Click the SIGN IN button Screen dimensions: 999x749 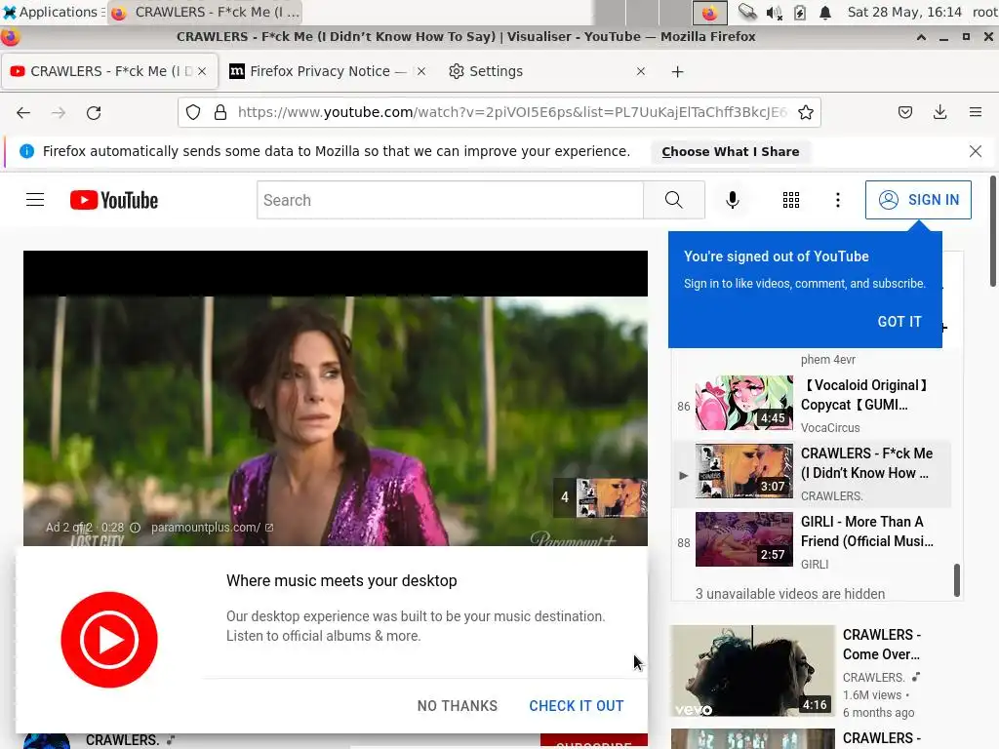point(918,200)
